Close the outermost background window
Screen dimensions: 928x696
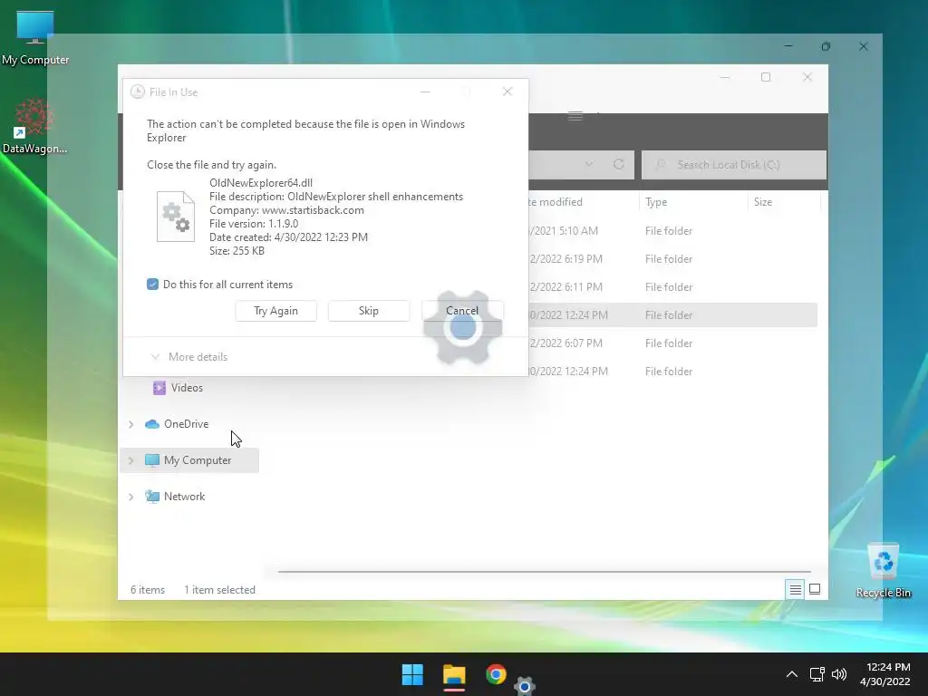pyautogui.click(x=864, y=46)
